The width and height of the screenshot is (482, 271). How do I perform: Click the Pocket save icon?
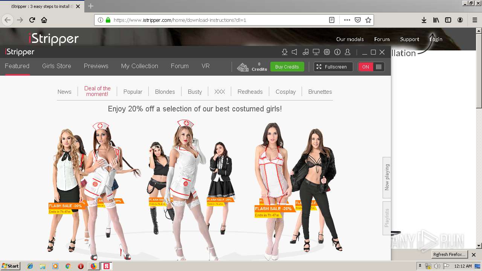[x=358, y=20]
